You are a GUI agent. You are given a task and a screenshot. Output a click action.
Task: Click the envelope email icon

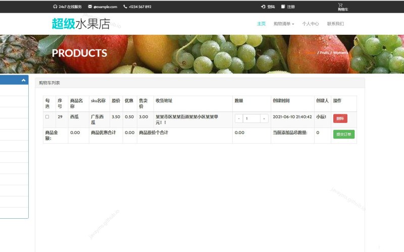click(90, 7)
